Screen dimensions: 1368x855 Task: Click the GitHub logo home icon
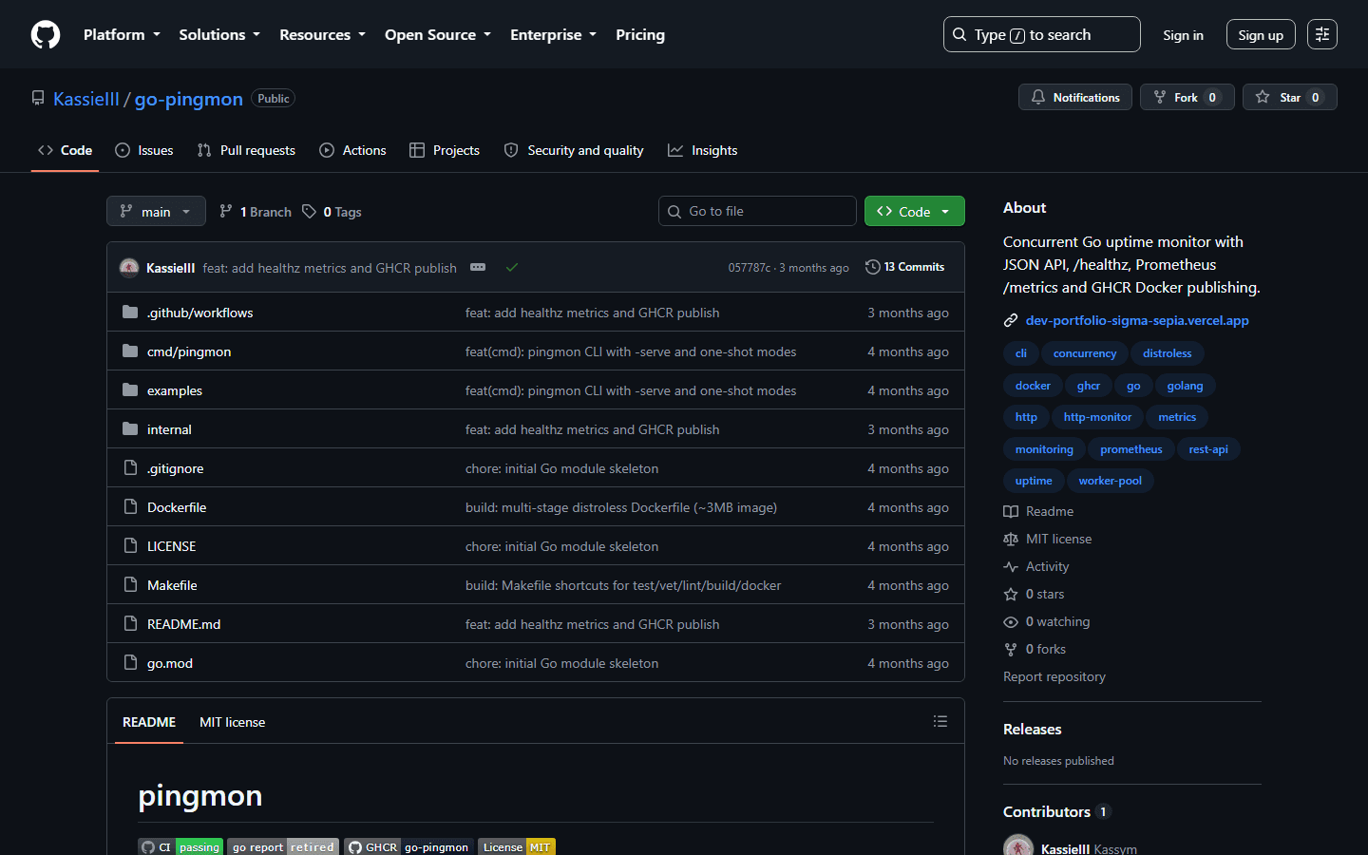(x=46, y=34)
